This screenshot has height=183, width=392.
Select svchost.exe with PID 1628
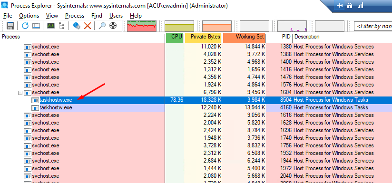coord(196,123)
